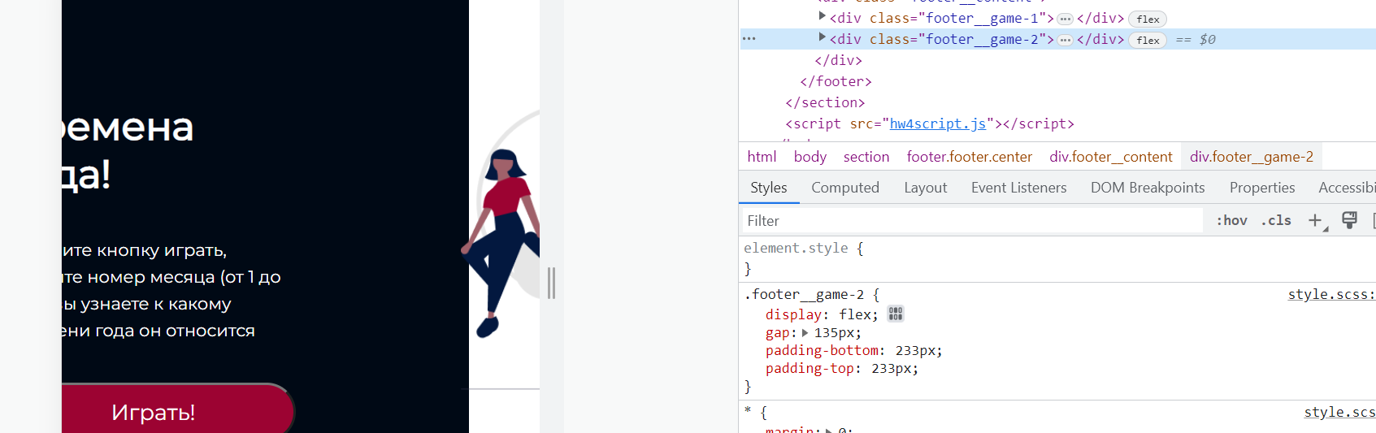Toggle :hov element state panel

pyautogui.click(x=1231, y=220)
